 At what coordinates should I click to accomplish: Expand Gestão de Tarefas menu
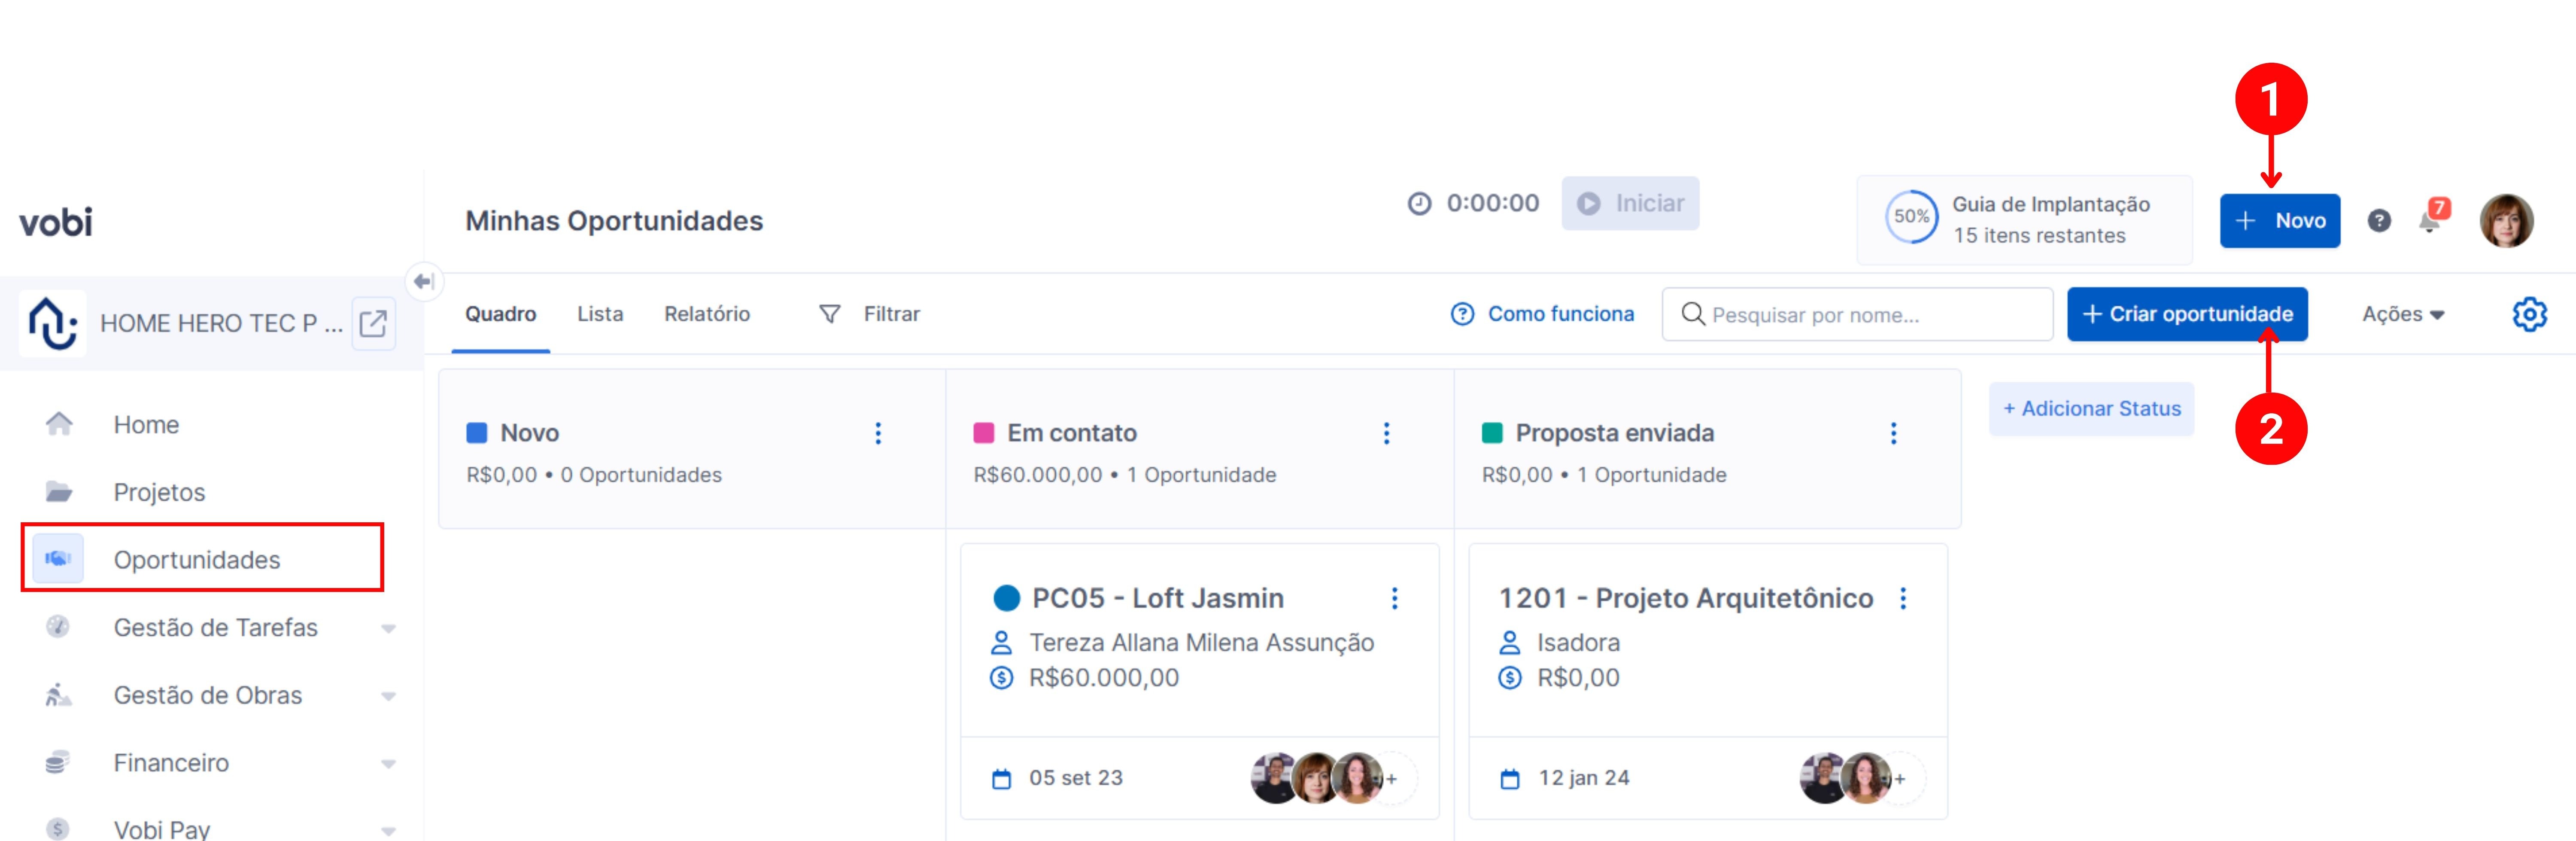pos(388,628)
